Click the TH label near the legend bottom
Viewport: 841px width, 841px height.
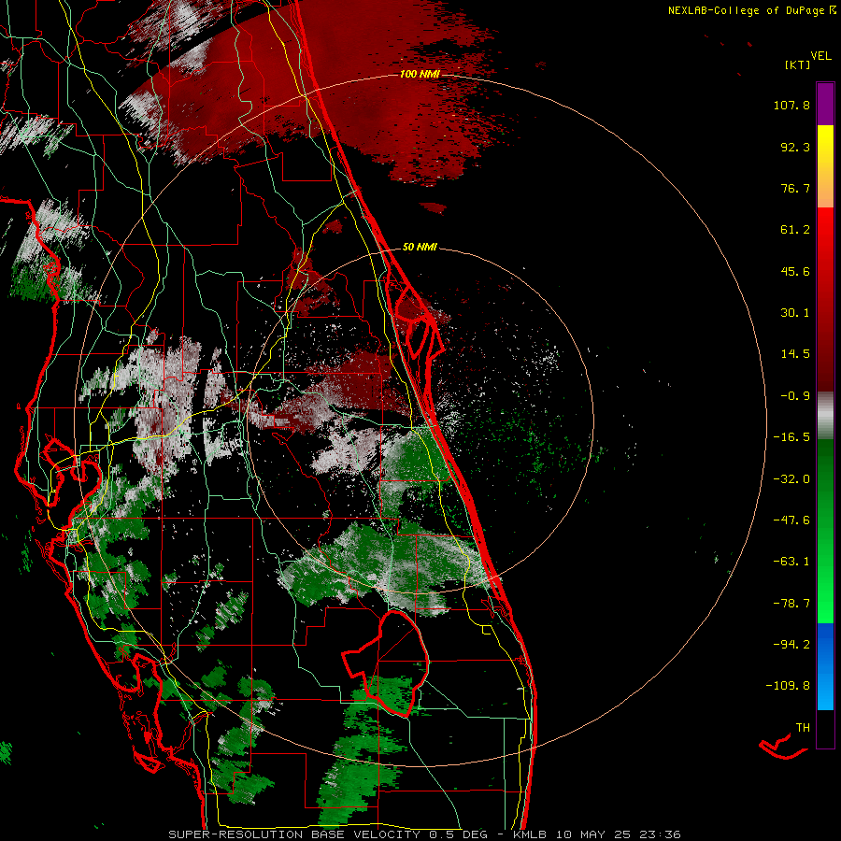click(x=803, y=728)
